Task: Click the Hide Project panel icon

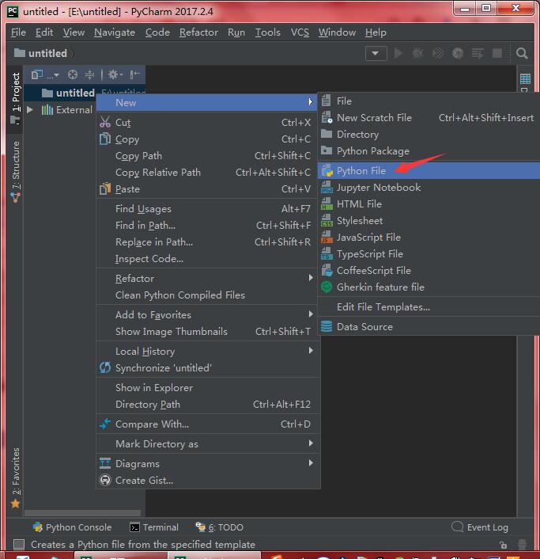Action: point(135,74)
